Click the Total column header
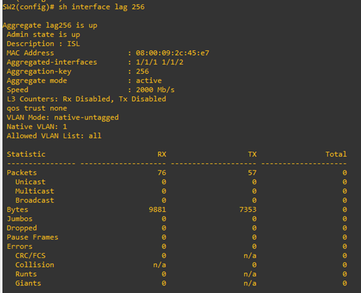This screenshot has width=361, height=293. click(336, 154)
